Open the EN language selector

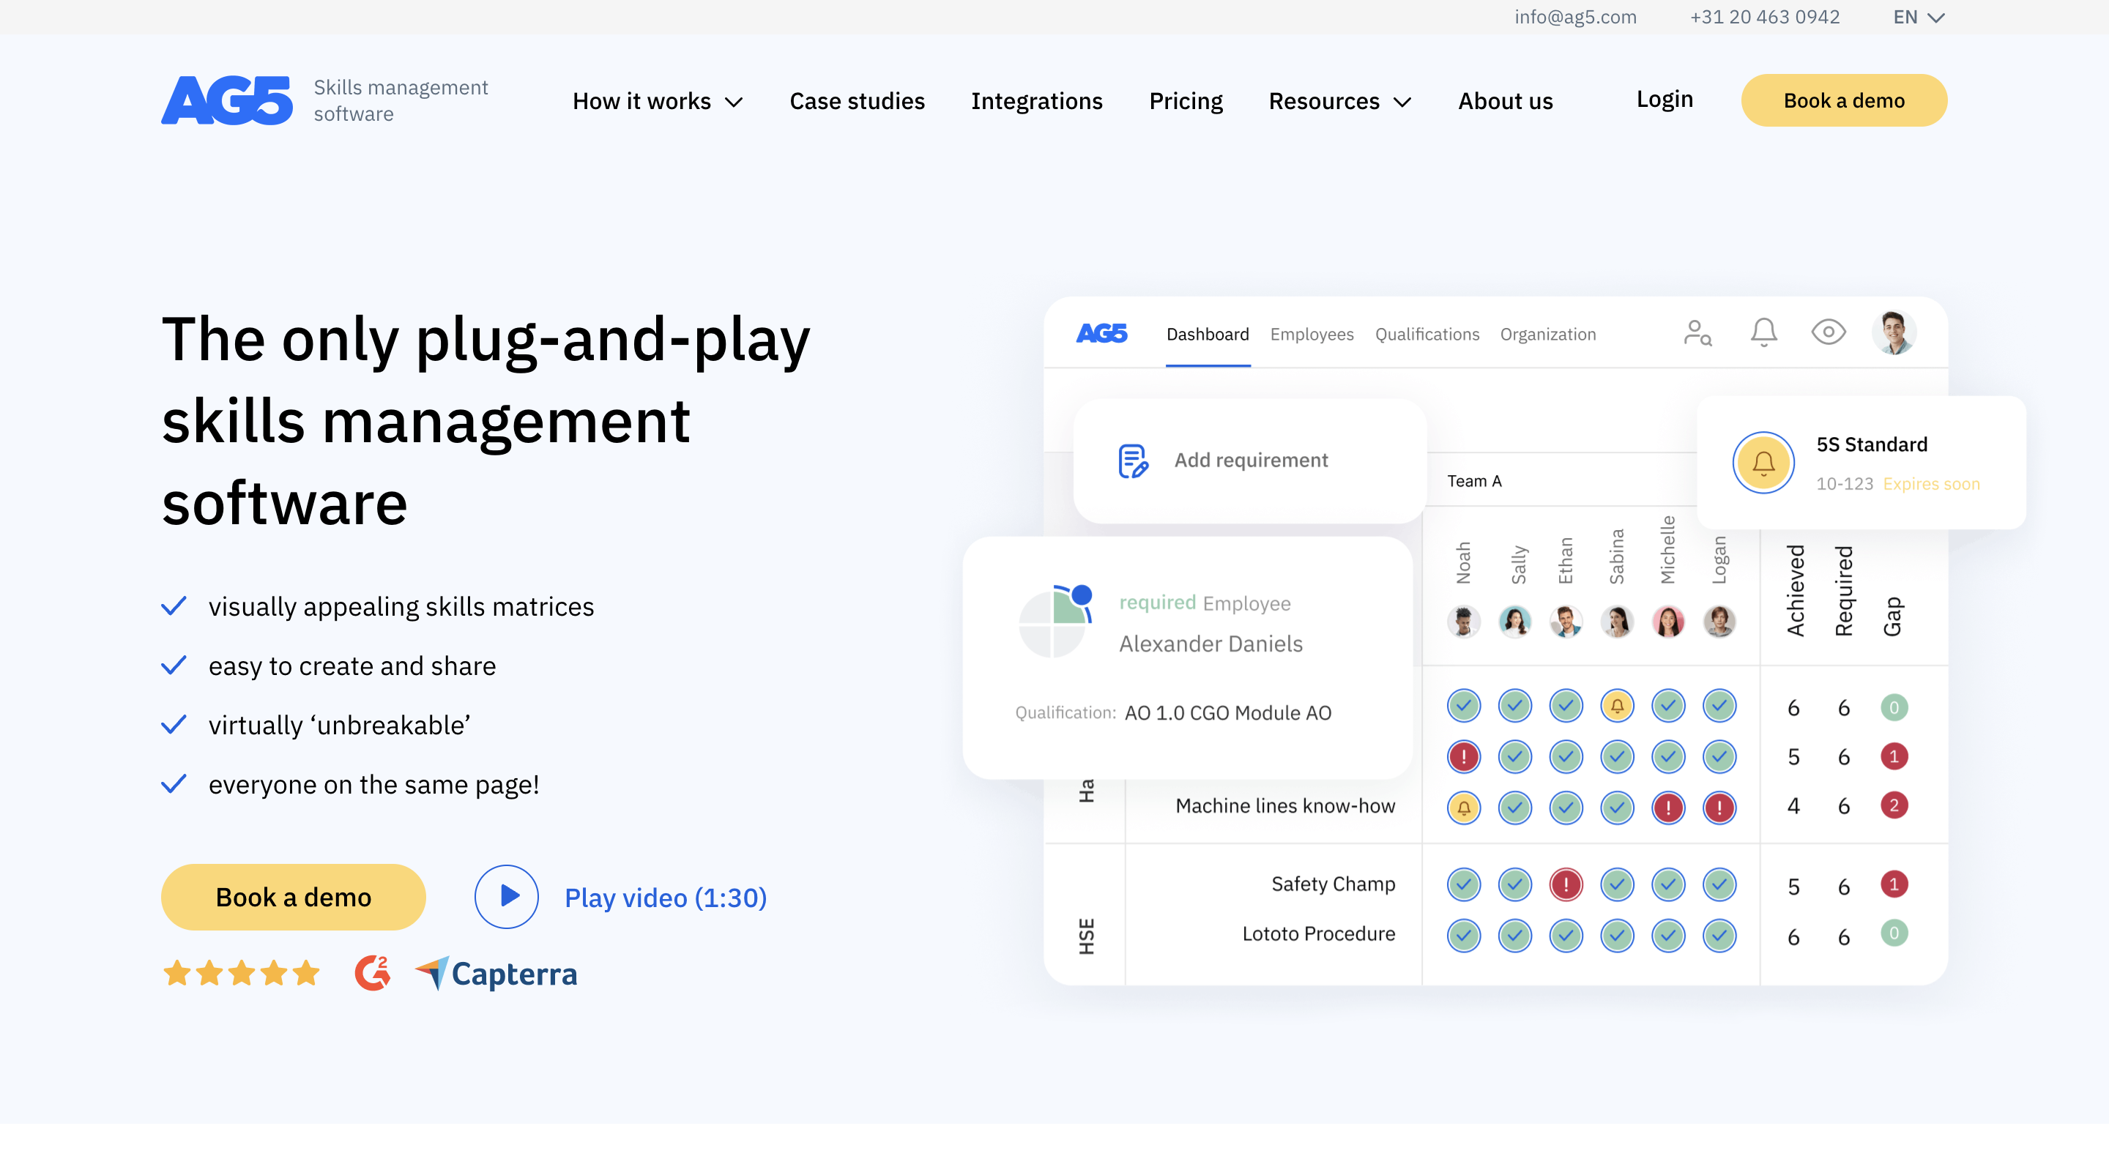pyautogui.click(x=1917, y=17)
